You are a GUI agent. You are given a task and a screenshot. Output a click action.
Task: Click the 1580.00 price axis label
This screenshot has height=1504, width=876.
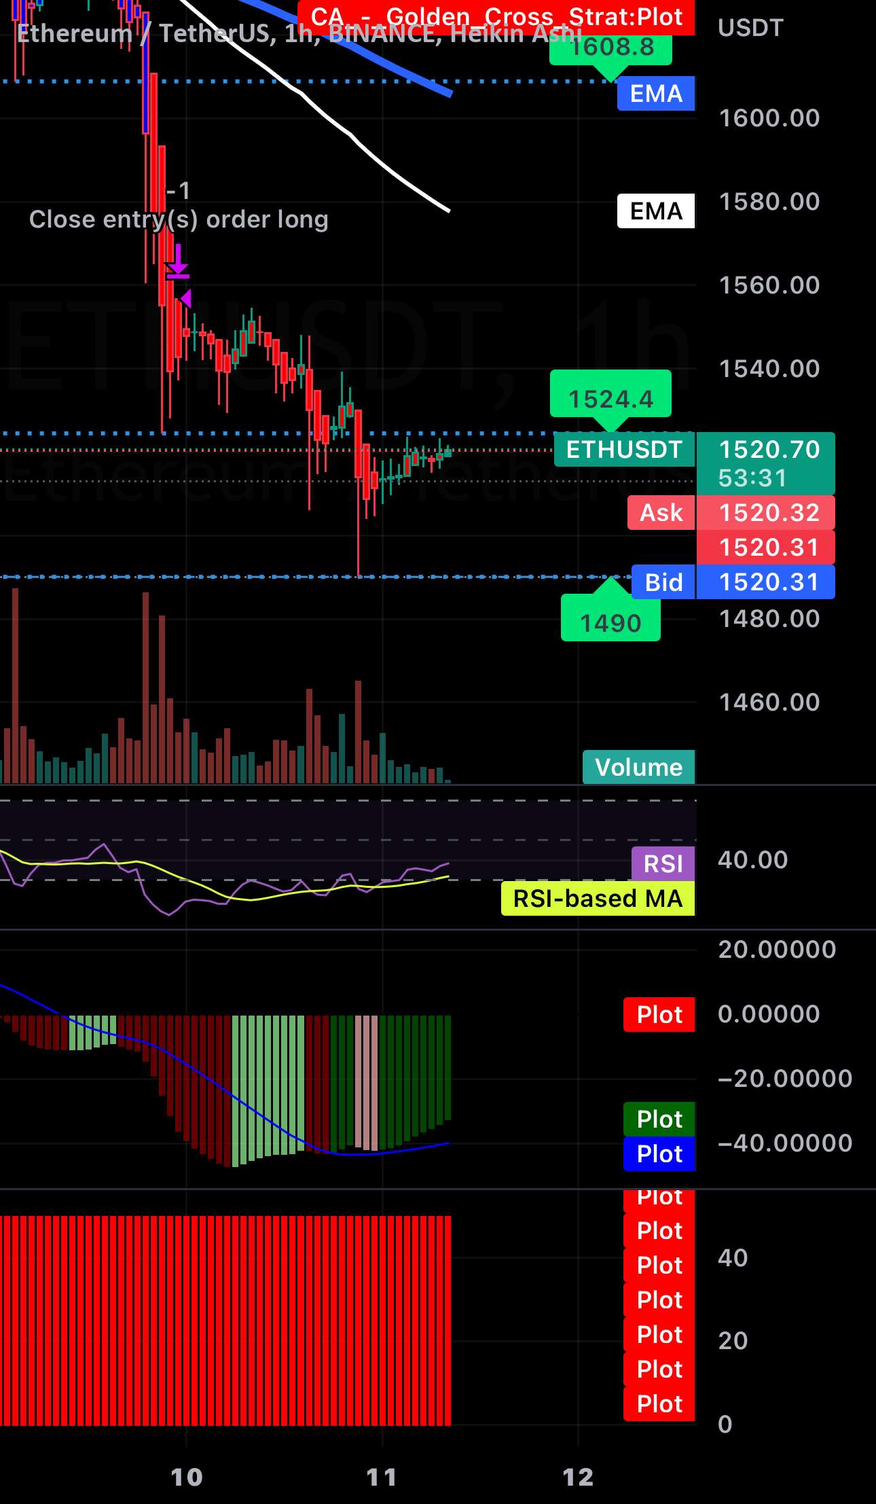click(769, 202)
